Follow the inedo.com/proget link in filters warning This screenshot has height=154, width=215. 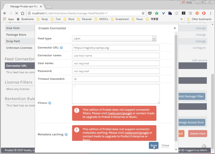120,113
